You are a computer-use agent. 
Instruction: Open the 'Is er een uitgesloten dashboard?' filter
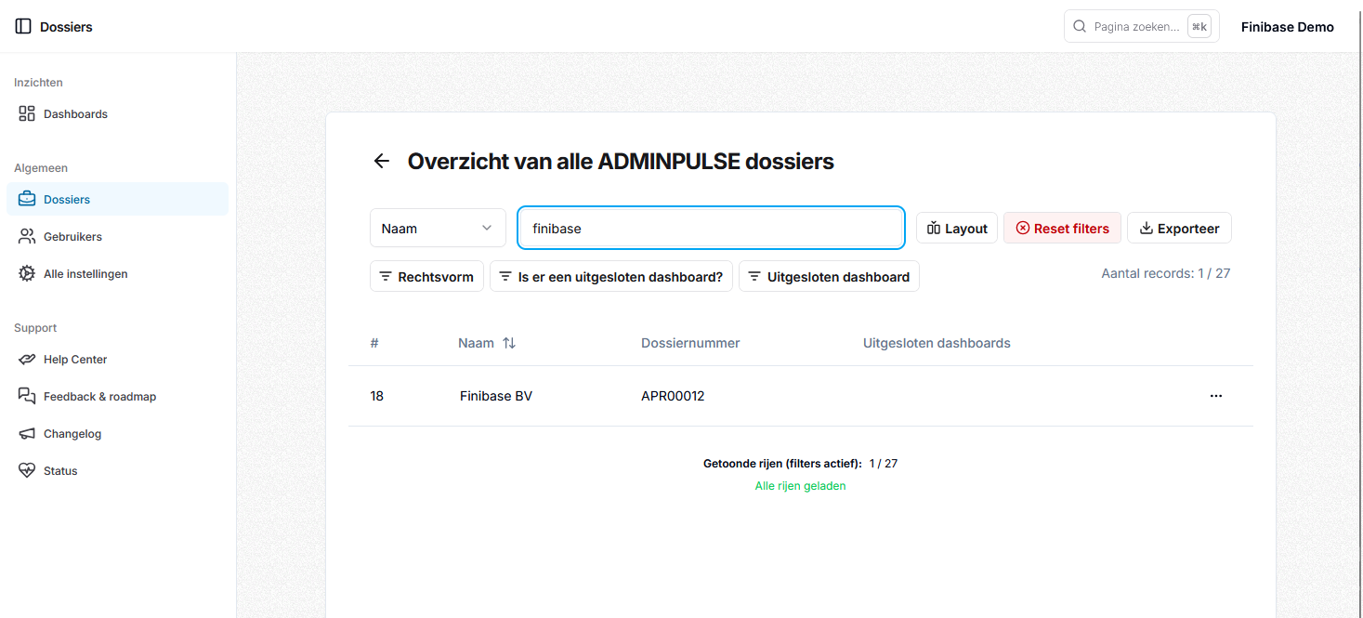click(611, 276)
